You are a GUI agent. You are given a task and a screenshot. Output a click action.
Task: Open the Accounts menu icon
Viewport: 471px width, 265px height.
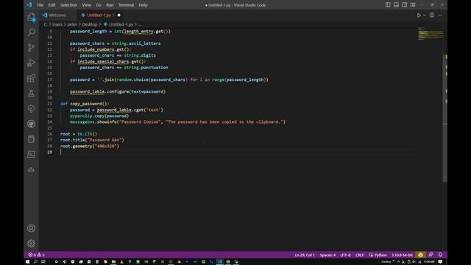pos(31,228)
